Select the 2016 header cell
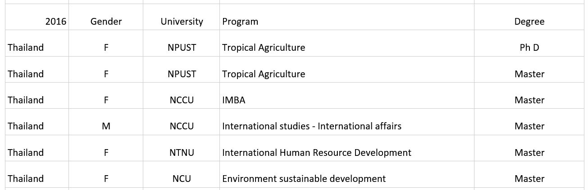This screenshot has height=190, width=588. click(x=37, y=22)
